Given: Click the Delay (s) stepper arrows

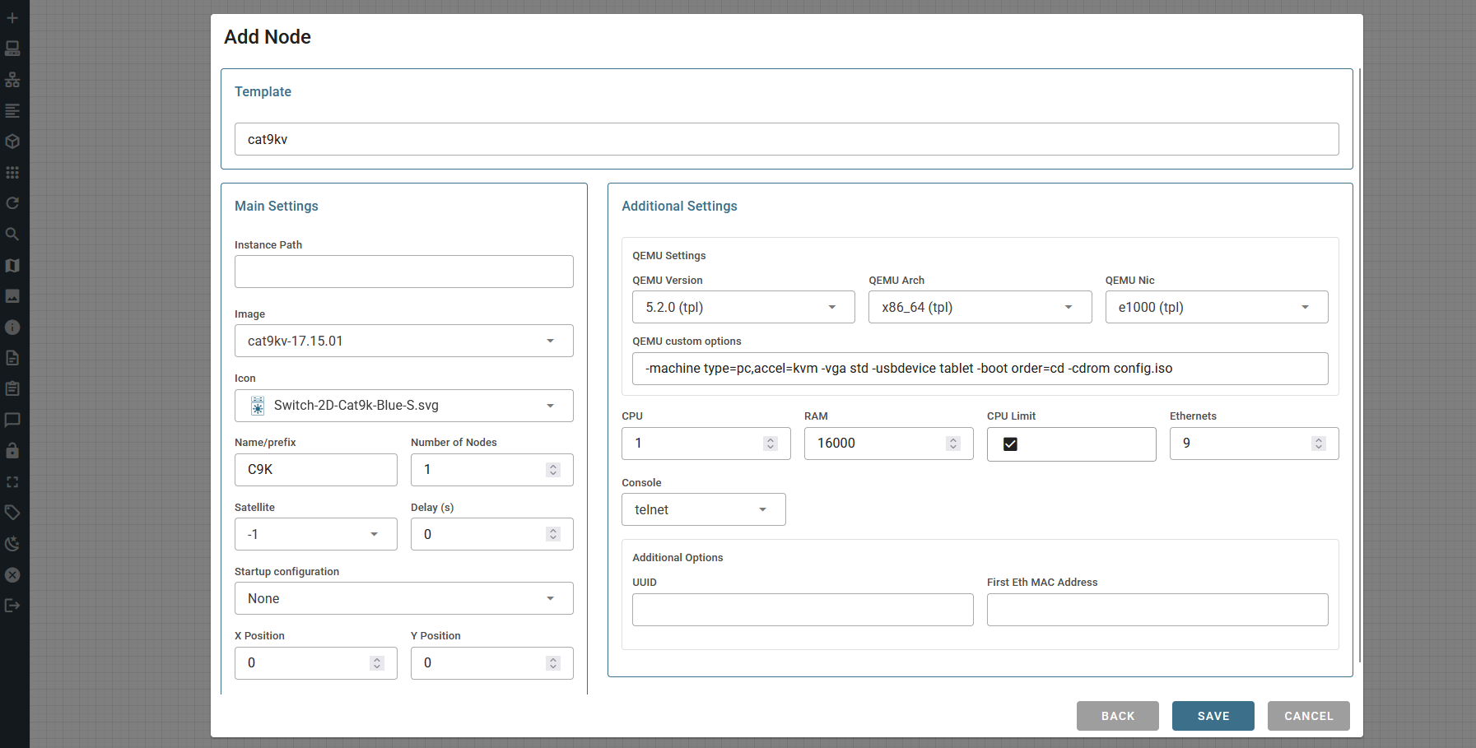Looking at the screenshot, I should [553, 534].
